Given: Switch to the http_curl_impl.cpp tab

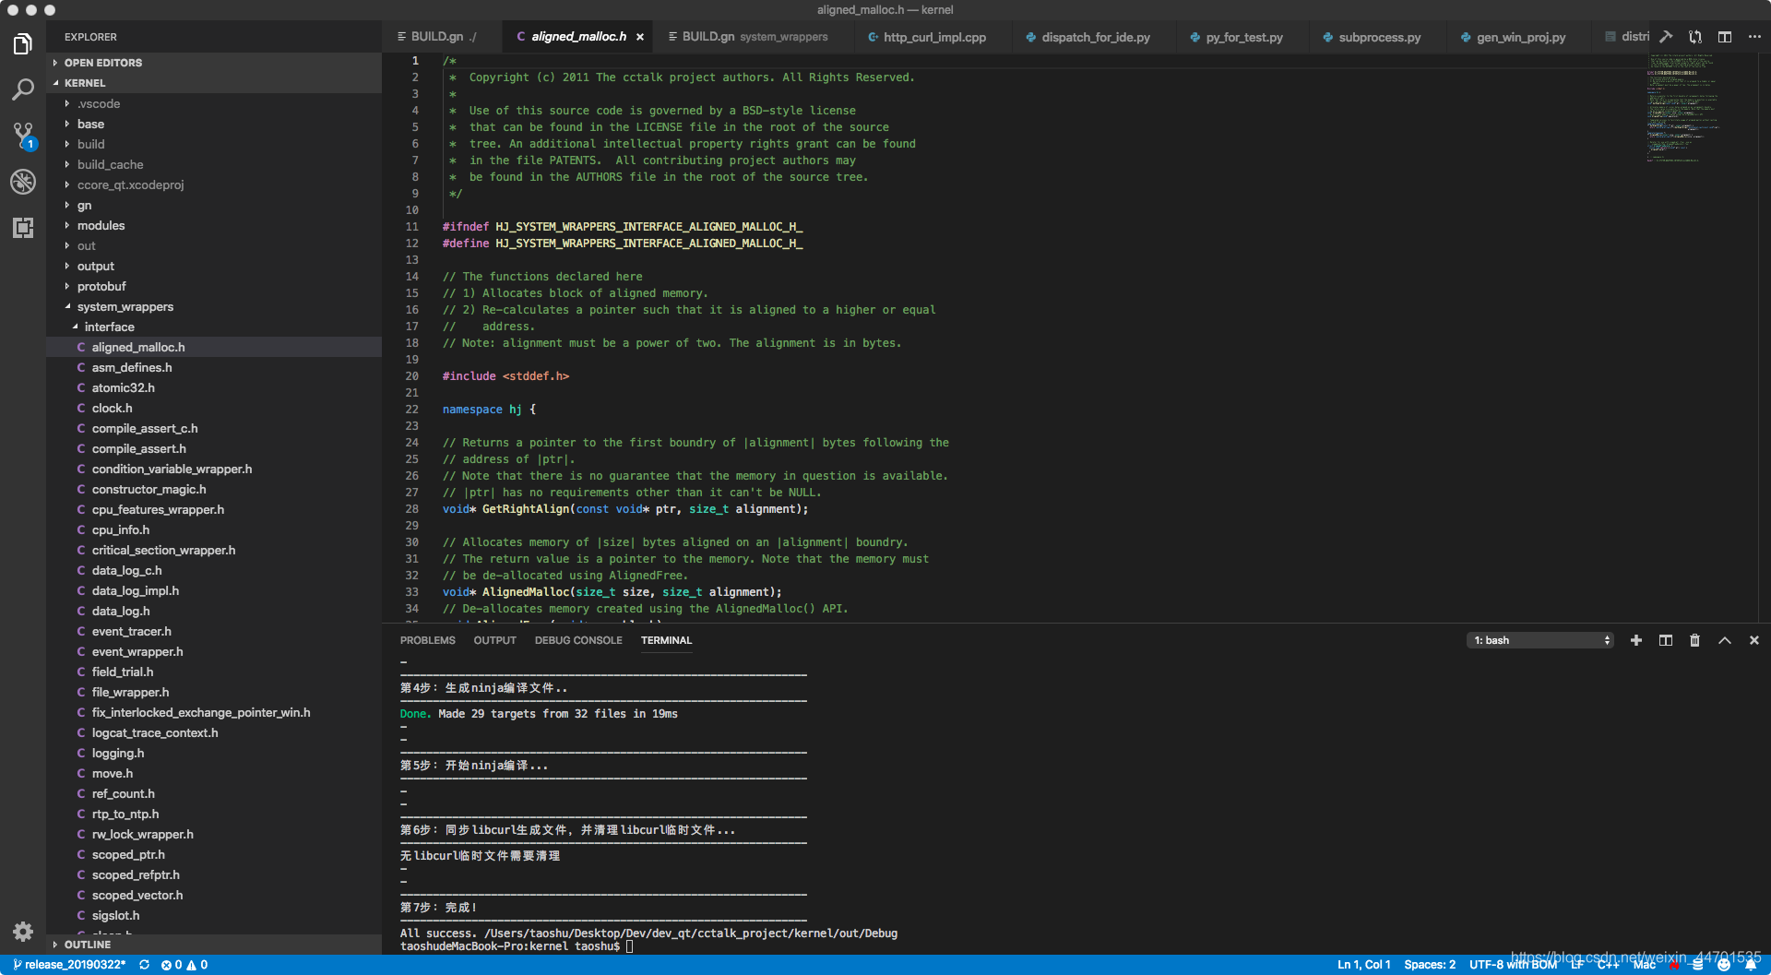Looking at the screenshot, I should coord(933,37).
